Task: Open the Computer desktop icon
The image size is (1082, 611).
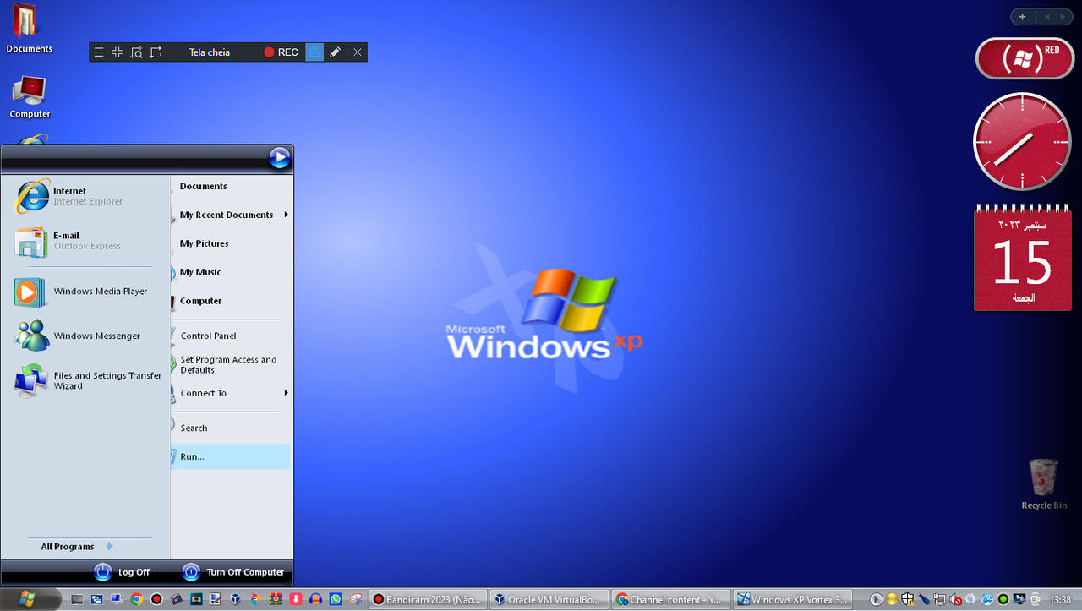Action: 30,96
